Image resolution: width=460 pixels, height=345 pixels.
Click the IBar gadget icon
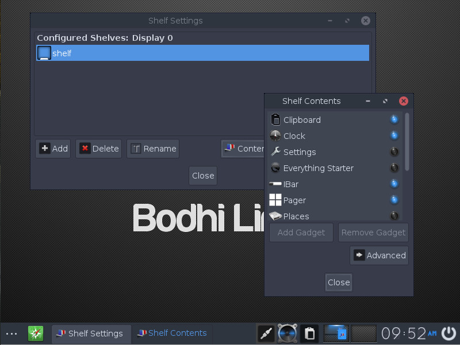pos(275,184)
